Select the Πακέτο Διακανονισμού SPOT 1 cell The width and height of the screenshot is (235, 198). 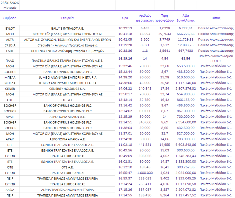coord(216,58)
